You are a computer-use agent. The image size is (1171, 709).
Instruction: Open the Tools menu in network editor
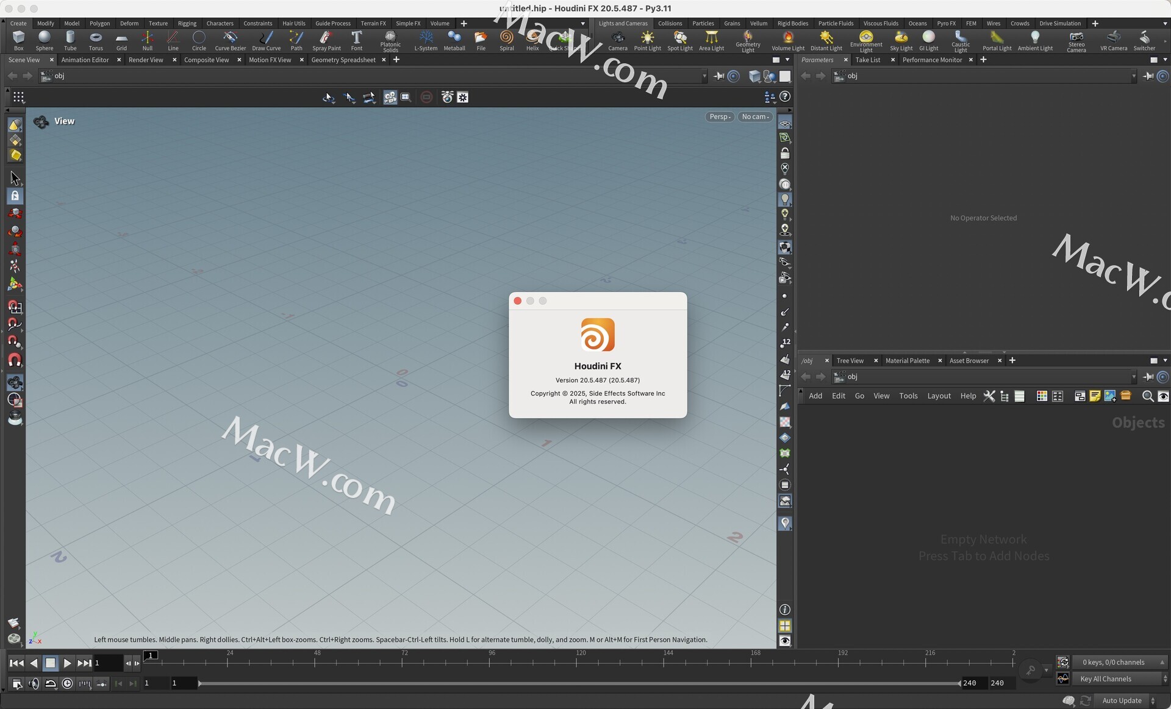tap(908, 396)
